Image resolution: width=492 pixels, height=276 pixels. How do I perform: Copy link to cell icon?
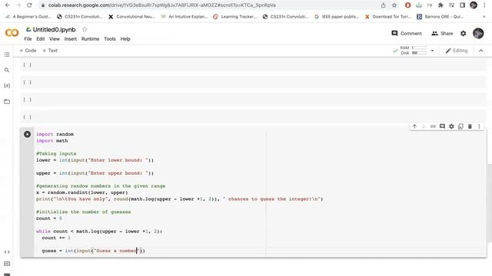pyautogui.click(x=433, y=127)
